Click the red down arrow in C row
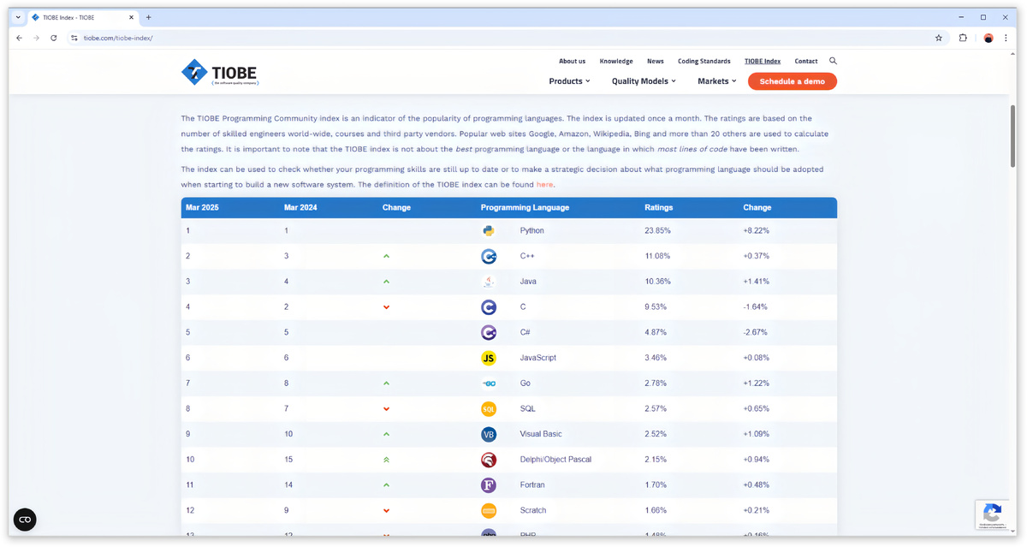 point(387,307)
